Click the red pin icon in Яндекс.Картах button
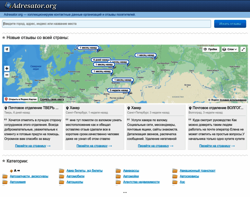The width and height of the screenshot is (250, 197). (6, 99)
